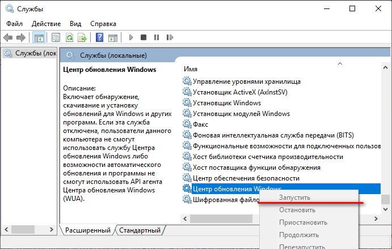Click services list vertical scrollbar down arrow
392x249 pixels.
pos(385,209)
